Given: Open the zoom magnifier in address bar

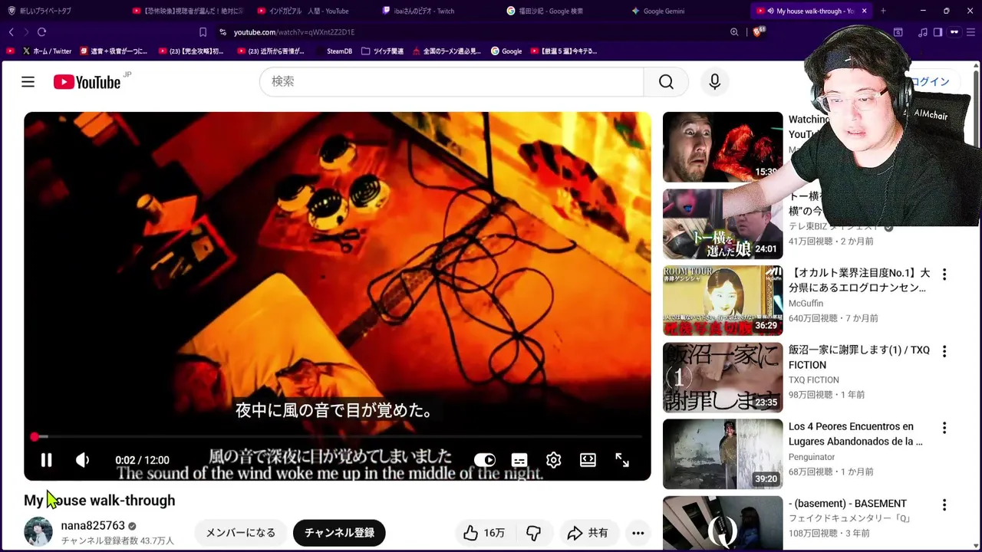Looking at the screenshot, I should [x=734, y=32].
